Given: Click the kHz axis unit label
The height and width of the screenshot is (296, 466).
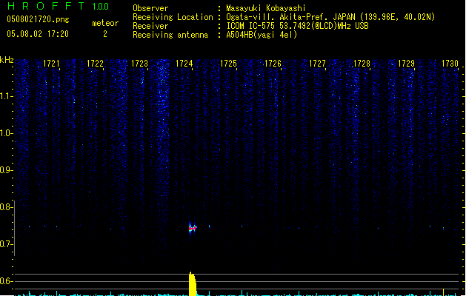Looking at the screenshot, I should coord(7,60).
